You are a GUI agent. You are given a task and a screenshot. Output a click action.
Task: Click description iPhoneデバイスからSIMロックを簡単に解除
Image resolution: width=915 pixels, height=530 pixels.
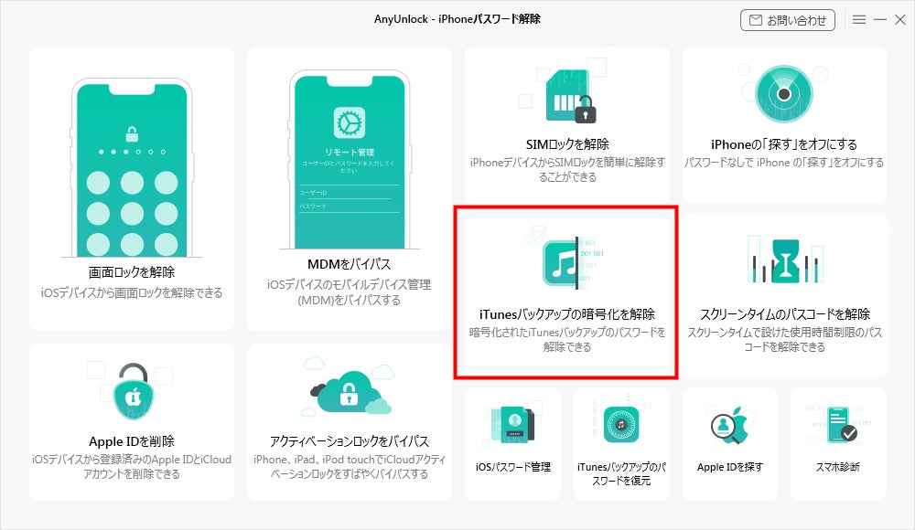click(567, 170)
